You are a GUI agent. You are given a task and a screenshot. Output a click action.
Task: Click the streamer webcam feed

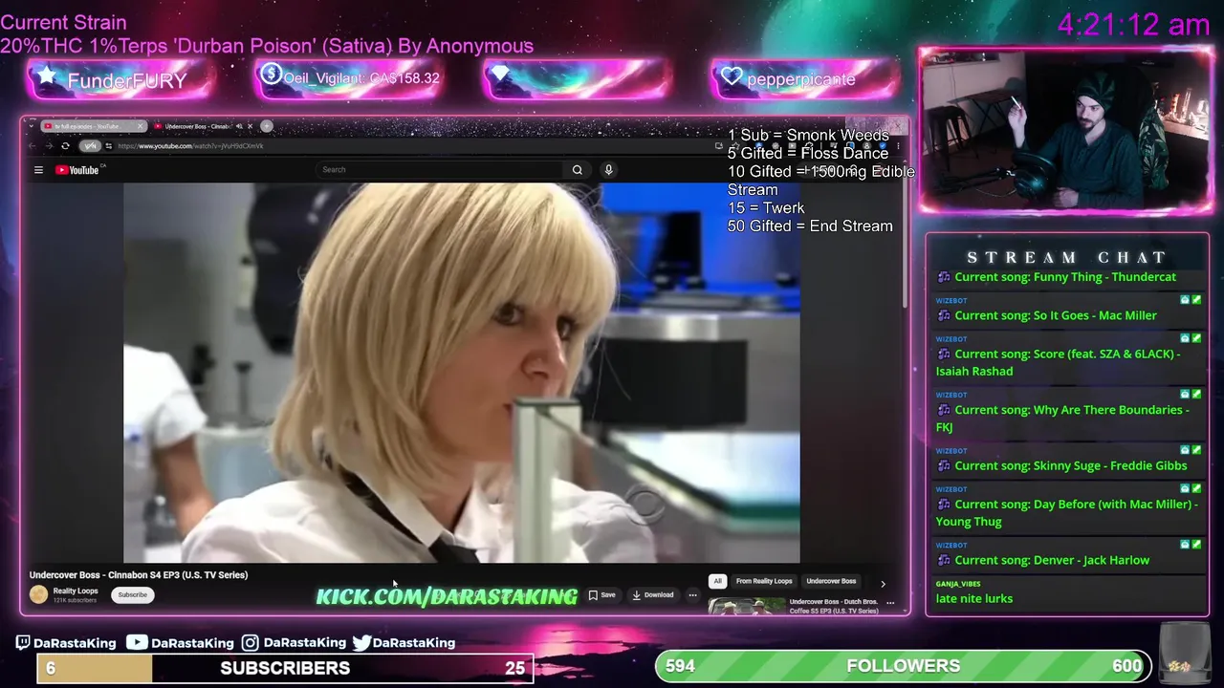pyautogui.click(x=1067, y=130)
